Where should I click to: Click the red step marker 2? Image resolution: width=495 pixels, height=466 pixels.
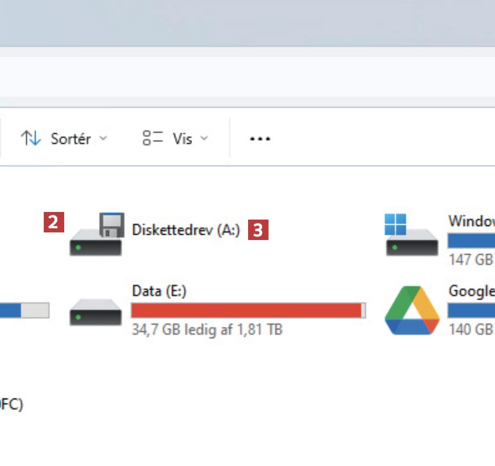(54, 222)
